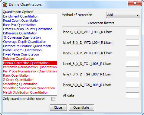
Task: Click correction factor field for lane6_B_X_D_TG1_L006_R1.bam
Action: click(133, 64)
